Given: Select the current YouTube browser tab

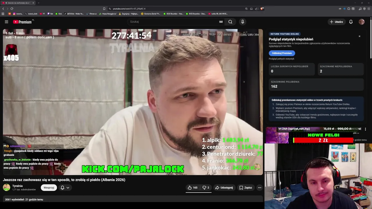Looking at the screenshot, I should point(18,3).
